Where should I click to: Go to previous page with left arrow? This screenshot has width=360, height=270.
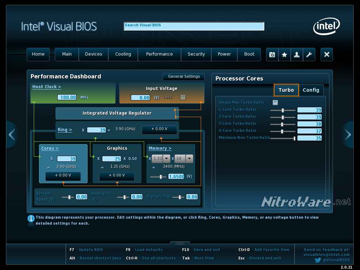point(12,135)
